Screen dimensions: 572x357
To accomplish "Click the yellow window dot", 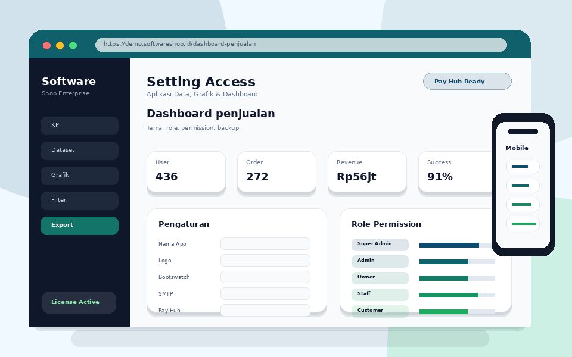I will (x=60, y=46).
